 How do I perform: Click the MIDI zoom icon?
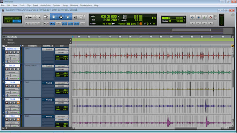click(35, 17)
